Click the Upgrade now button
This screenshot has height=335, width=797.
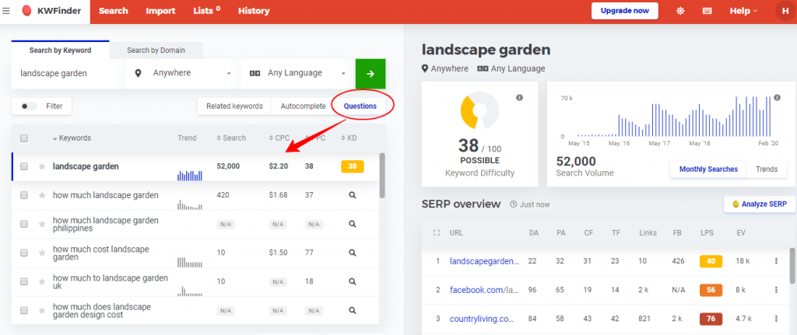tap(625, 11)
